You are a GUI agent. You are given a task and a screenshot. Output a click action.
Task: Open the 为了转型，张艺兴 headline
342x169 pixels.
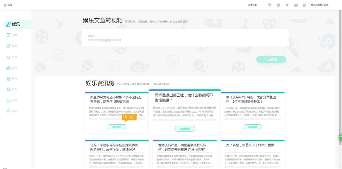click(250, 145)
